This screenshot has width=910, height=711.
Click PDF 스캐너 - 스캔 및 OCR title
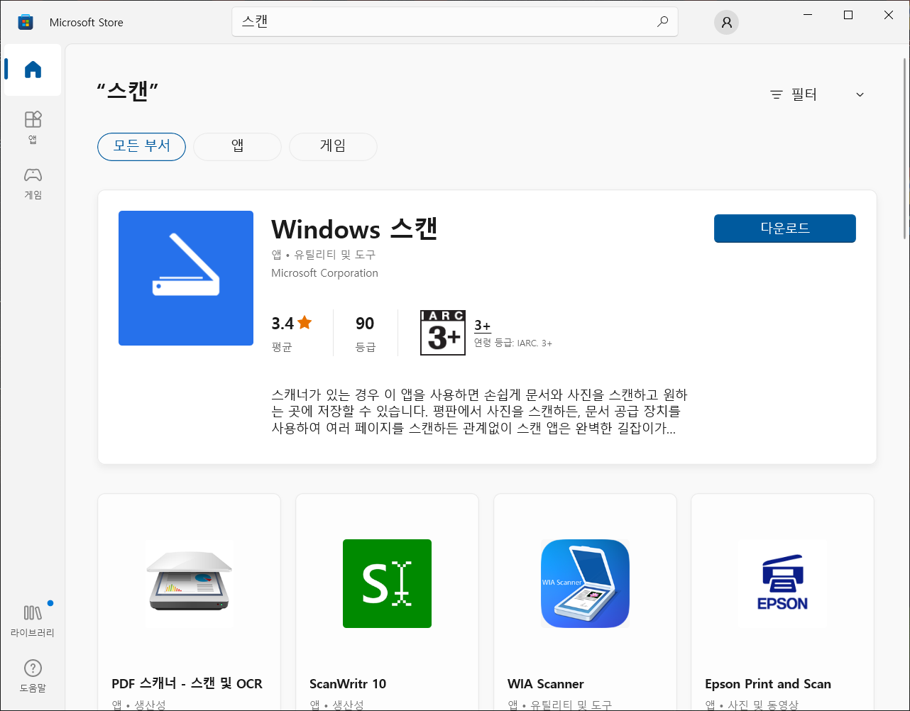[x=187, y=684]
